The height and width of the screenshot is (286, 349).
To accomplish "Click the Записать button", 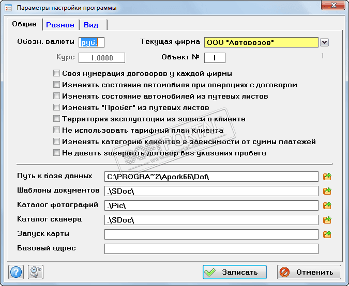I will (x=235, y=272).
